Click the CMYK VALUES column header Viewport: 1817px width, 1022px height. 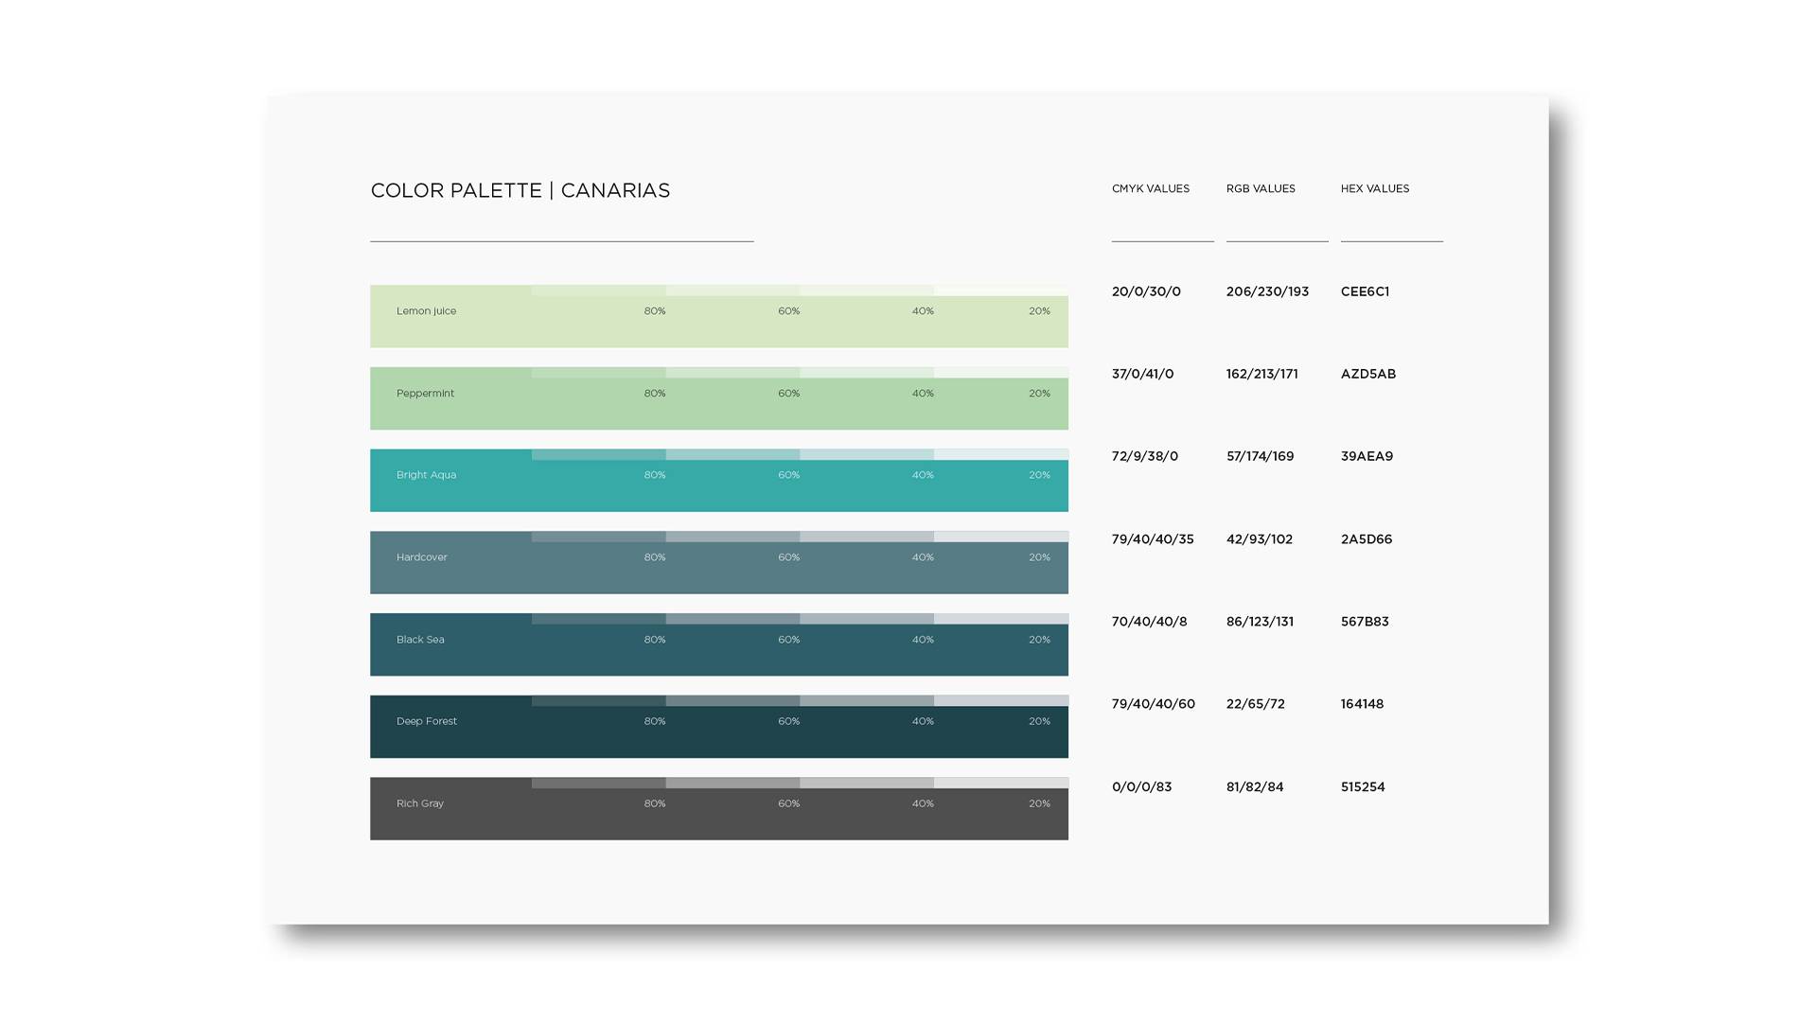[x=1150, y=189]
